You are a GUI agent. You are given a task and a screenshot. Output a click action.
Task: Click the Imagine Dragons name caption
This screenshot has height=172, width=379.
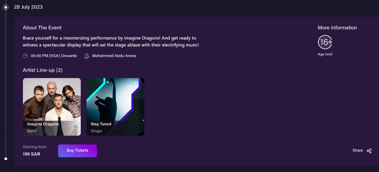click(43, 124)
